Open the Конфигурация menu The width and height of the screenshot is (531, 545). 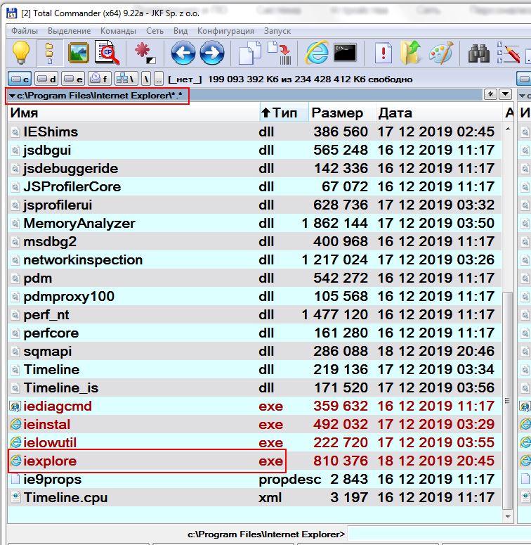point(225,31)
